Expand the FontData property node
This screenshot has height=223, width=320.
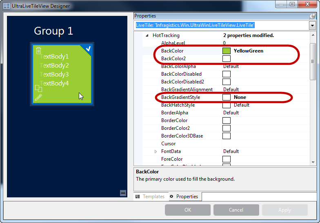[156, 151]
